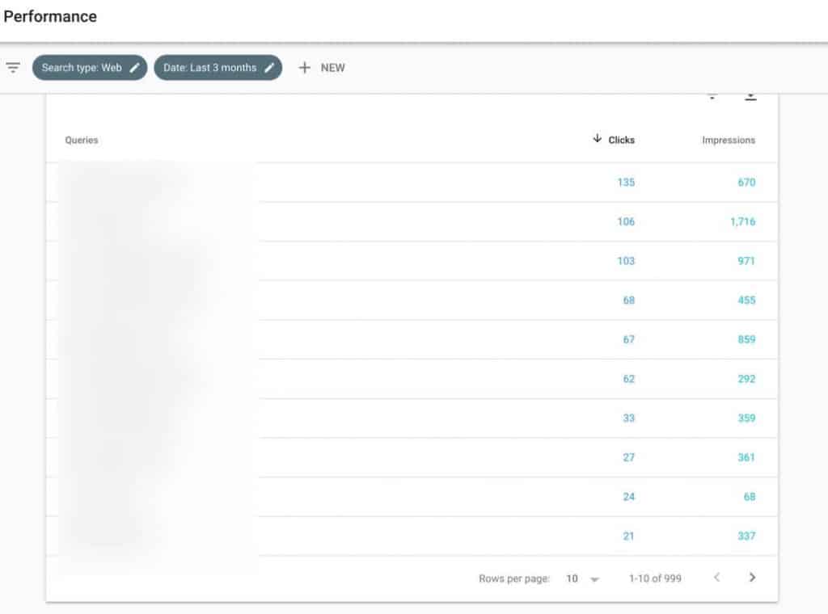828x614 pixels.
Task: Go to the previous page of results
Action: 716,578
